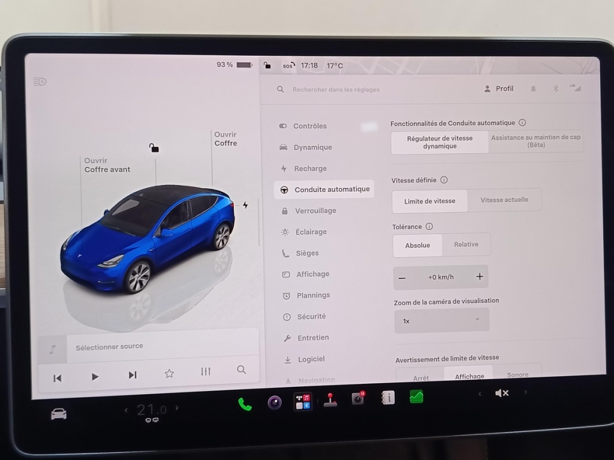Open the camera zoom 1x dropdown
614x460 pixels.
(442, 320)
